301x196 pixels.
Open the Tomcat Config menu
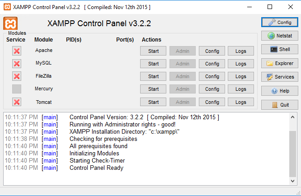[x=212, y=102]
